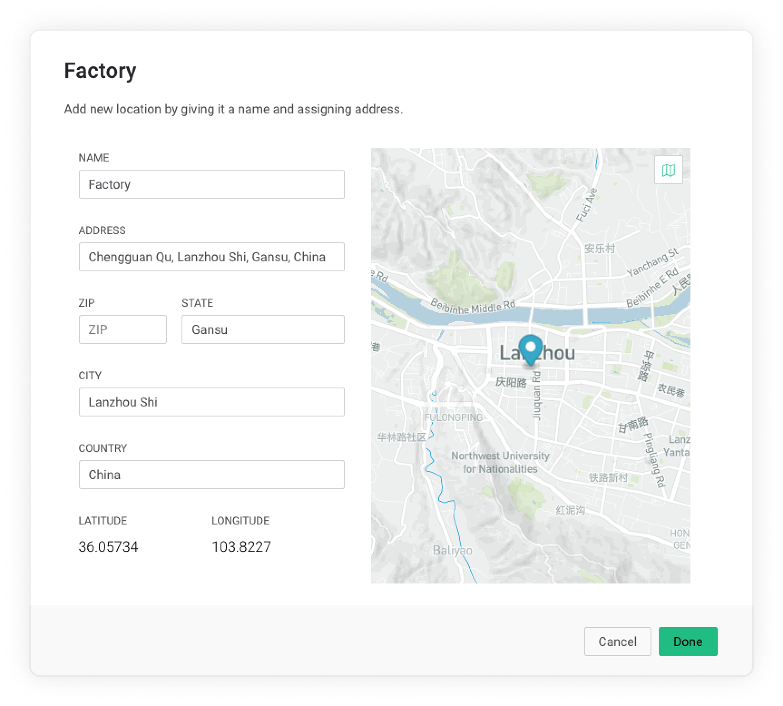Click the longitude value 103.8227

click(x=241, y=547)
